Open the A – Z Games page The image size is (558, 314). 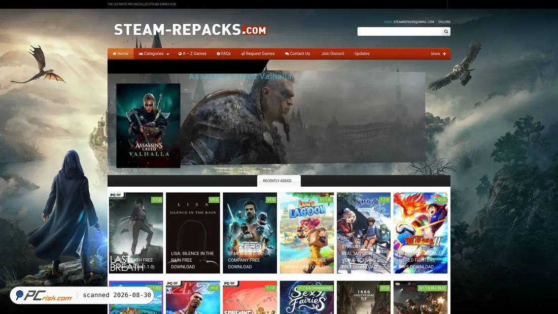tap(192, 54)
